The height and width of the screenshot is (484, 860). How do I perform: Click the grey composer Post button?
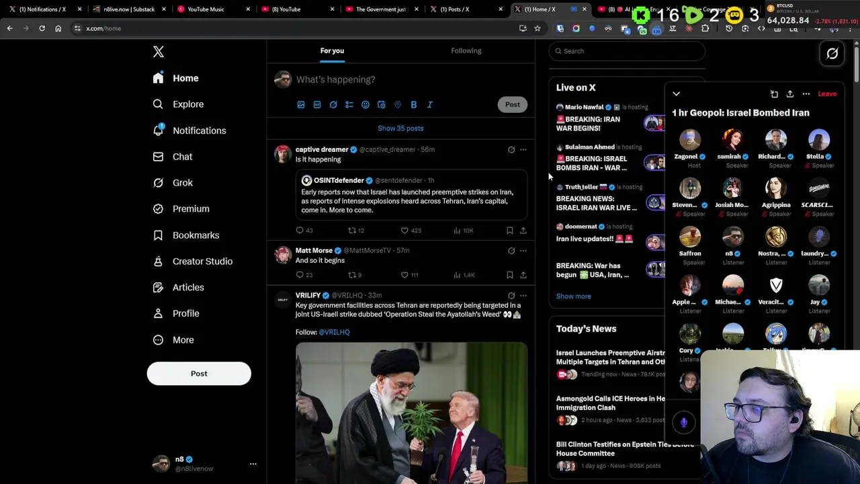pos(513,104)
